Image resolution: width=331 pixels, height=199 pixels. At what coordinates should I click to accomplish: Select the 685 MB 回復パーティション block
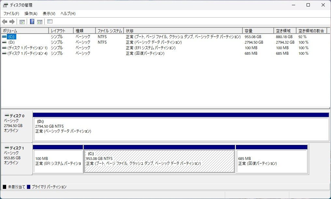point(271,160)
